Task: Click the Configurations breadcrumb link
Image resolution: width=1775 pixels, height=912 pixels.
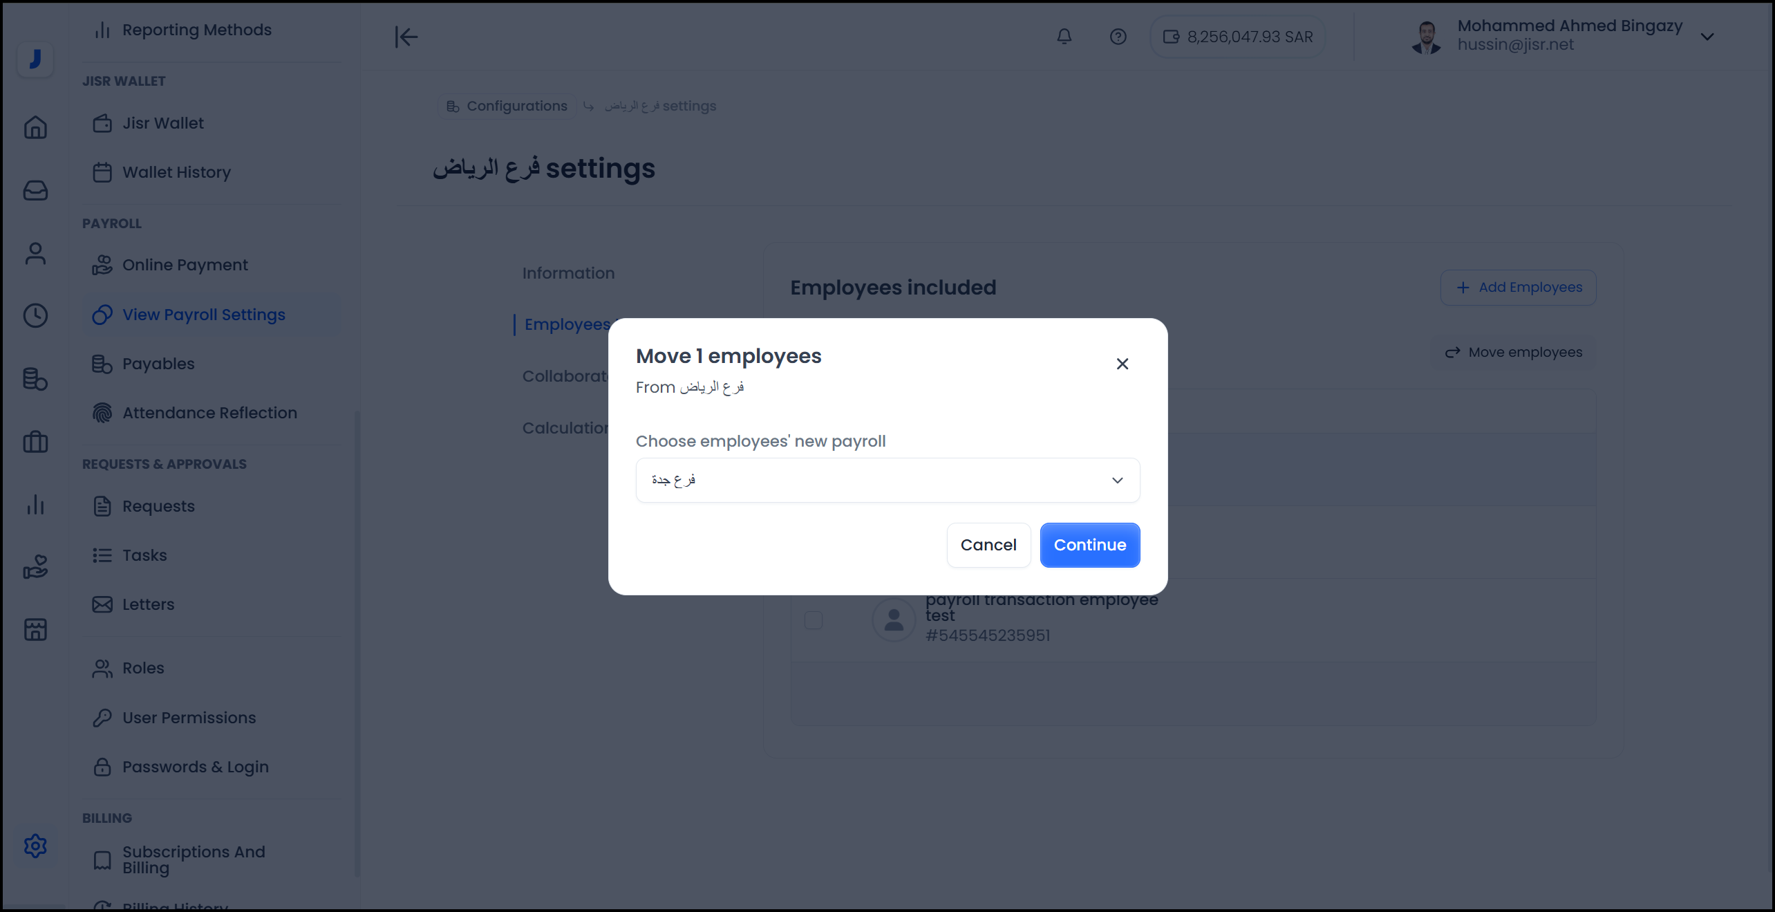Action: point(507,106)
